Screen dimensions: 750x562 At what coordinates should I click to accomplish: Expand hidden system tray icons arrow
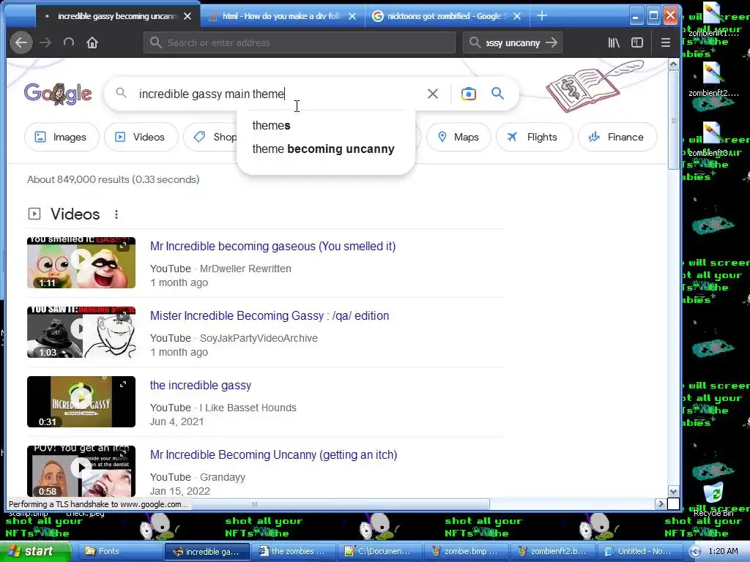point(696,552)
